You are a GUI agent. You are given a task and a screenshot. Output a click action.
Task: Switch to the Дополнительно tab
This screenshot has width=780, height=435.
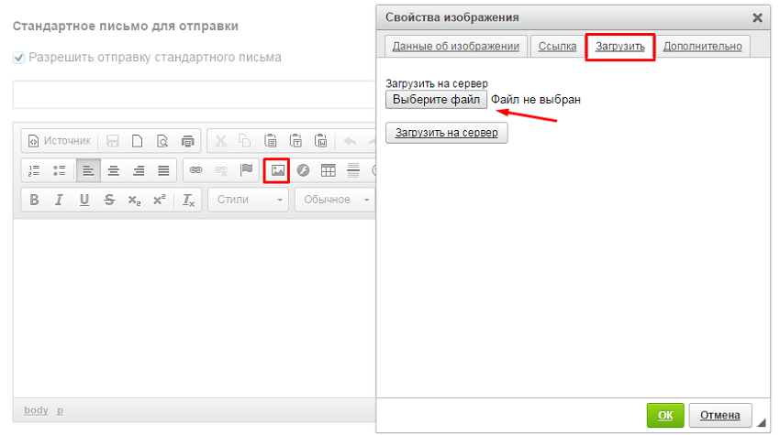tap(702, 46)
